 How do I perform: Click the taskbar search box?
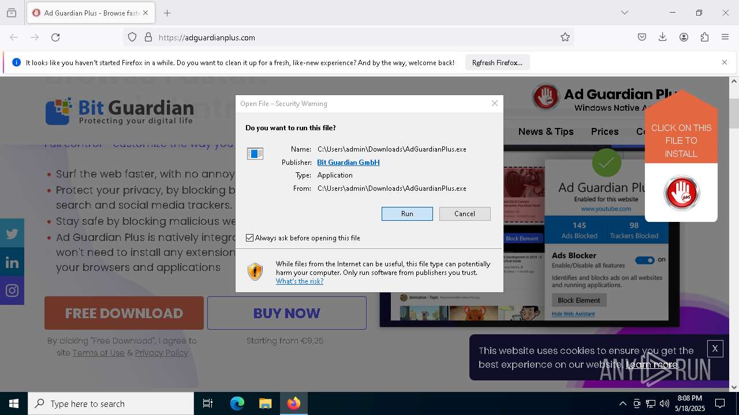tap(111, 403)
